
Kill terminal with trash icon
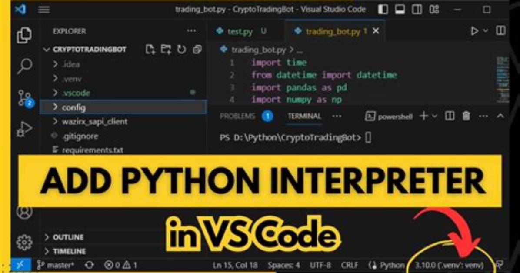coord(466,116)
